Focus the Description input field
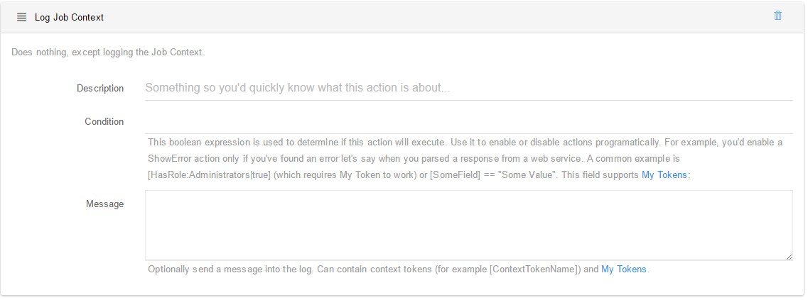The image size is (808, 300). (468, 87)
